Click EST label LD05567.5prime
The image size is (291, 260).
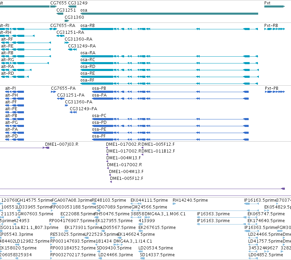118,228
